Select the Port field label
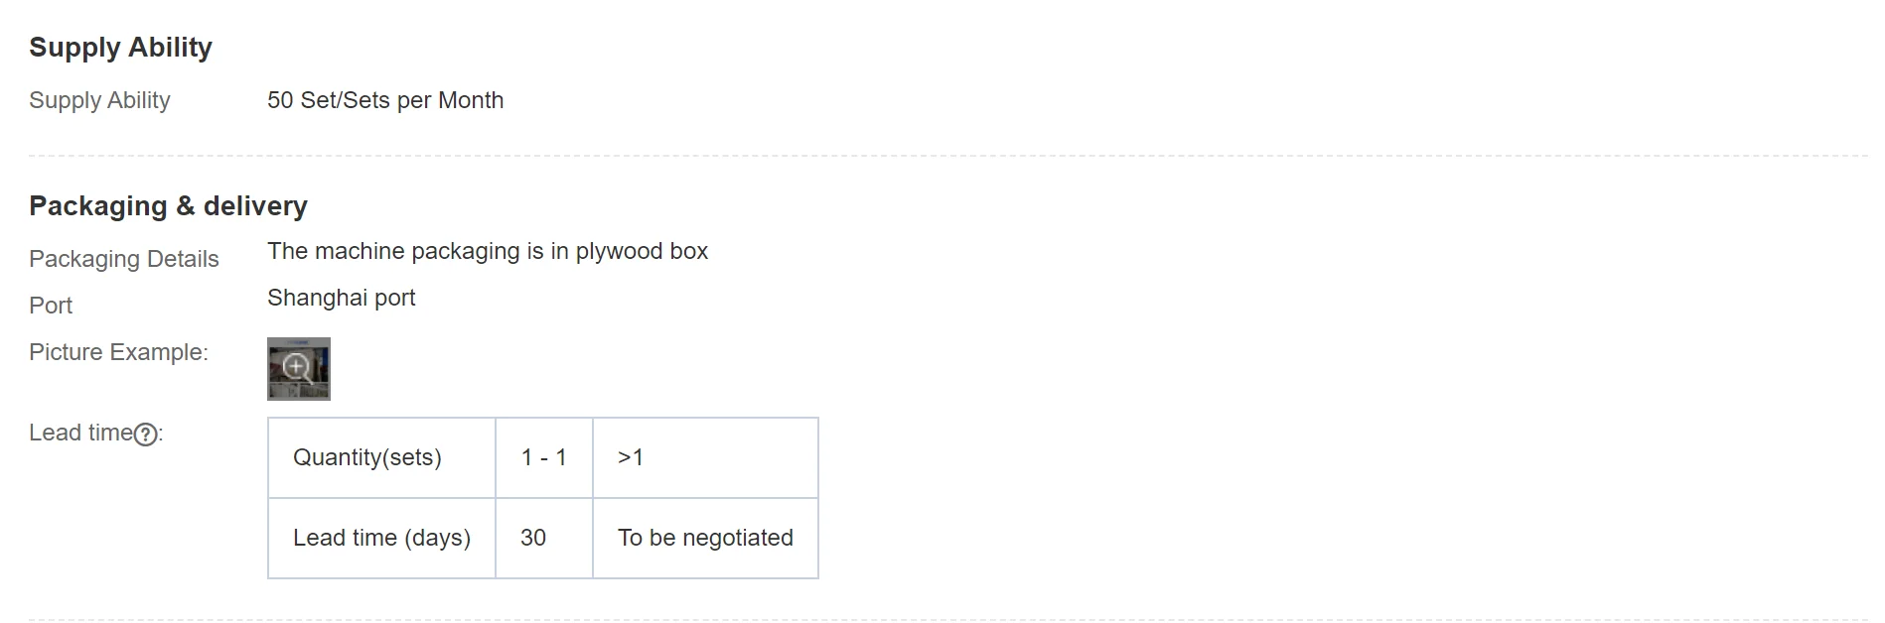 (x=51, y=306)
